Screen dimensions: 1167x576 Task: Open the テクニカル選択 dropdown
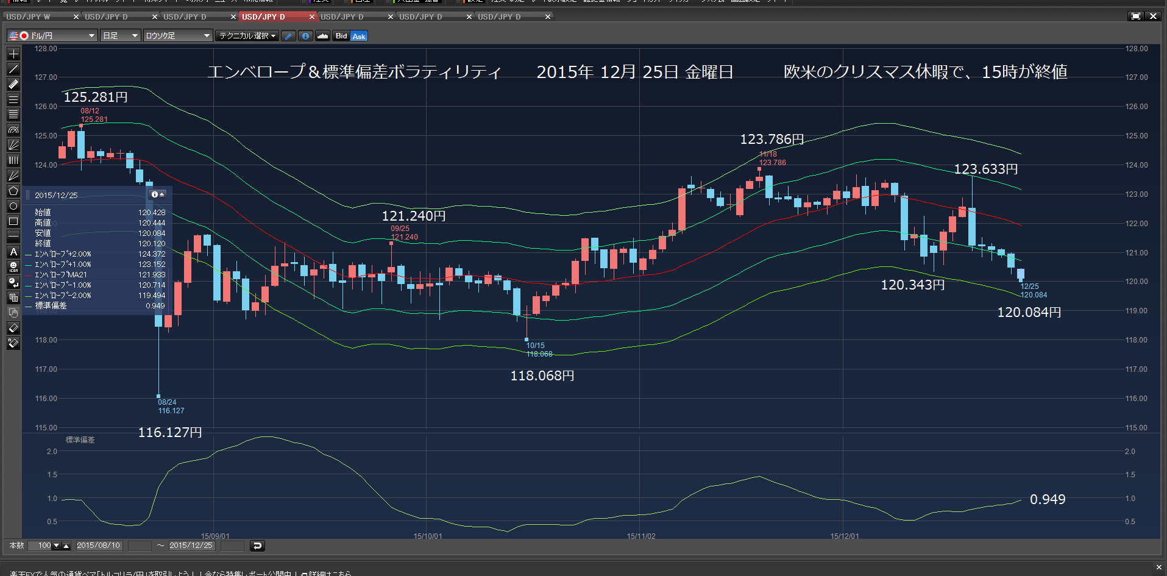click(x=247, y=36)
